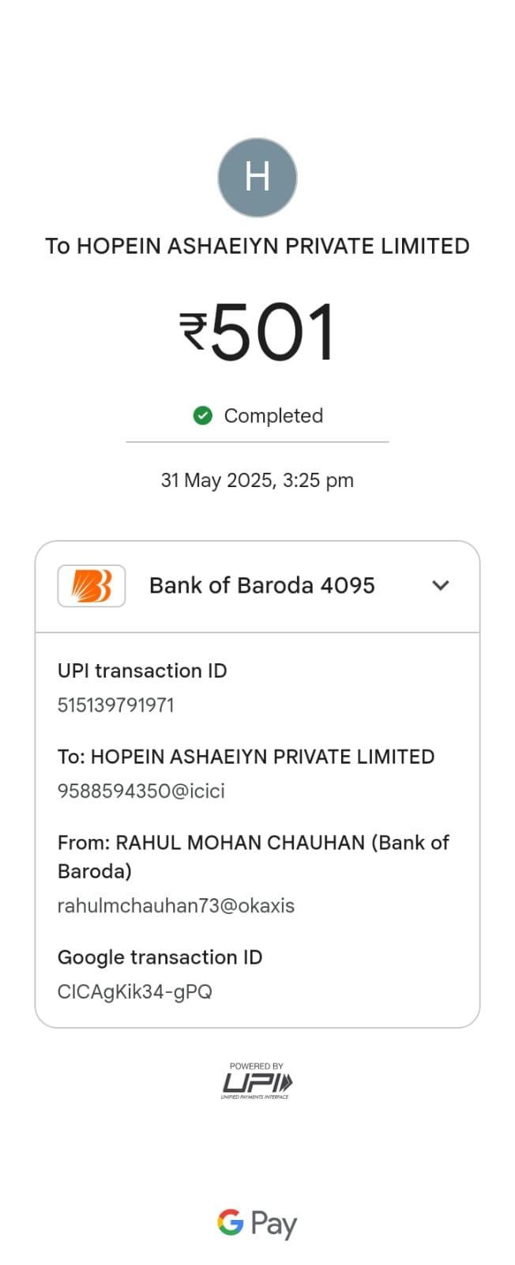This screenshot has height=1265, width=515.
Task: Click the date 31 May 2025, 3:25 pm
Action: 257,481
